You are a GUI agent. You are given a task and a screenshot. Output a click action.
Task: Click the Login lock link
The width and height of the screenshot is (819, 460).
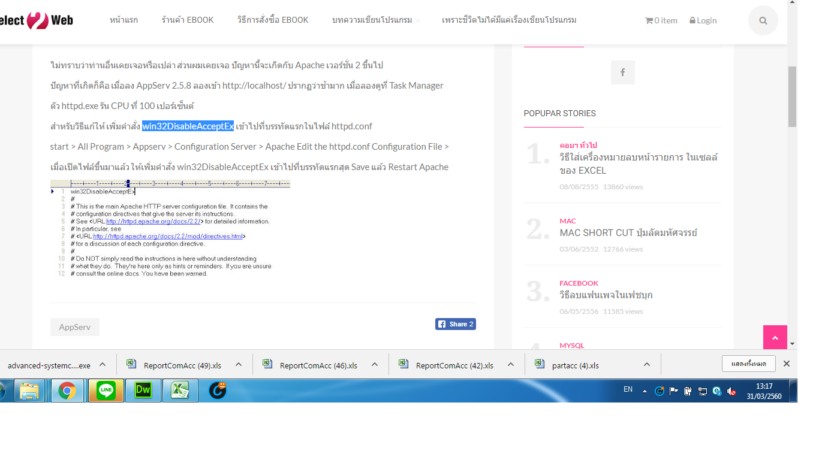coord(703,20)
